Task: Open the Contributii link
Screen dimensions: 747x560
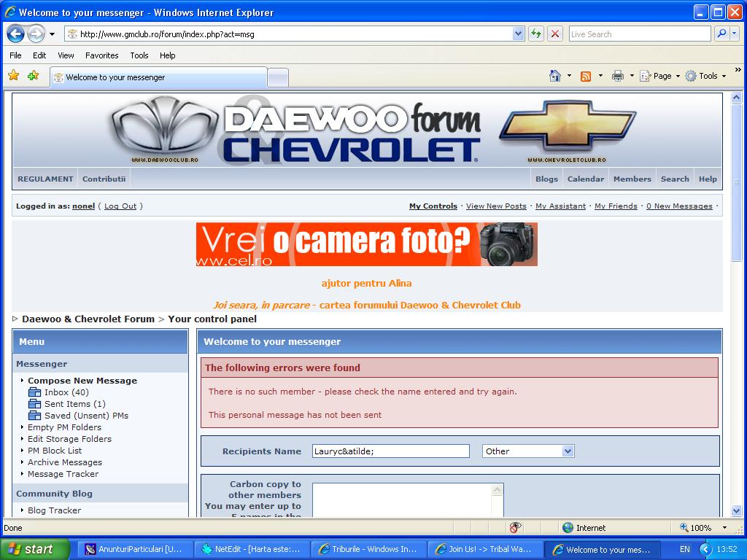Action: (104, 179)
